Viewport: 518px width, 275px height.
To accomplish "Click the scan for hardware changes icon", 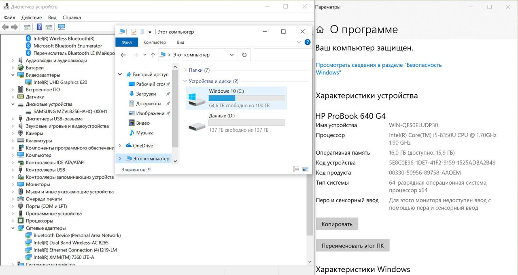I will point(62,27).
